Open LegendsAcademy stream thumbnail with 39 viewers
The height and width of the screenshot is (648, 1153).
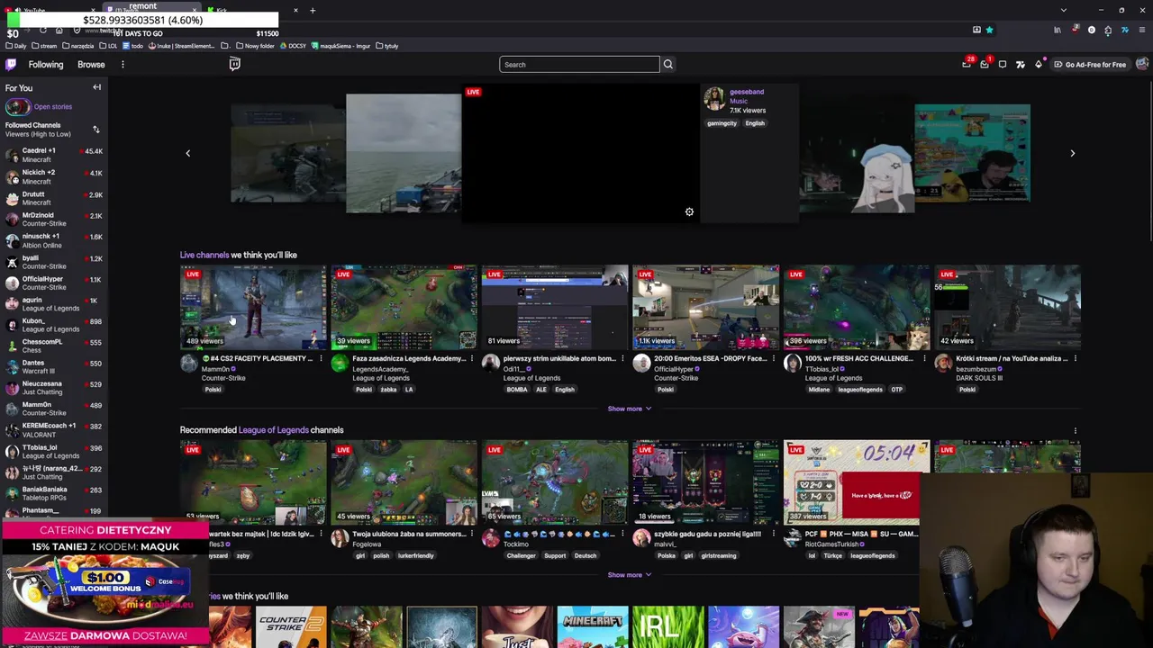point(404,306)
